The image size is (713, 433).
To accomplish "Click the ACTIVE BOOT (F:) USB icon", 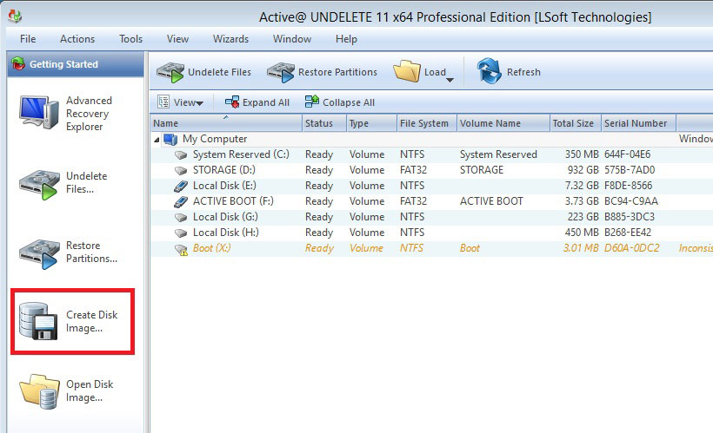I will click(181, 201).
